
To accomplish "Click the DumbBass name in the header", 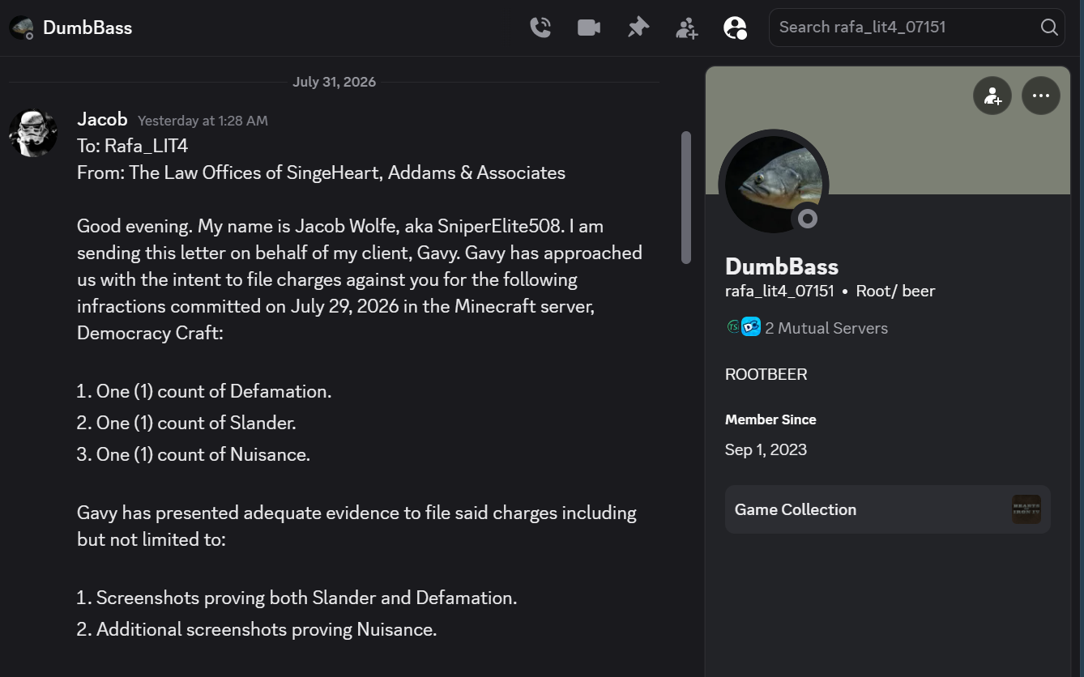I will click(87, 28).
